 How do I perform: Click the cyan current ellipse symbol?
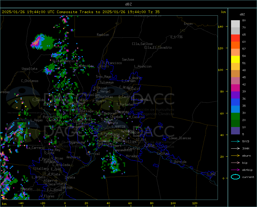(235, 177)
